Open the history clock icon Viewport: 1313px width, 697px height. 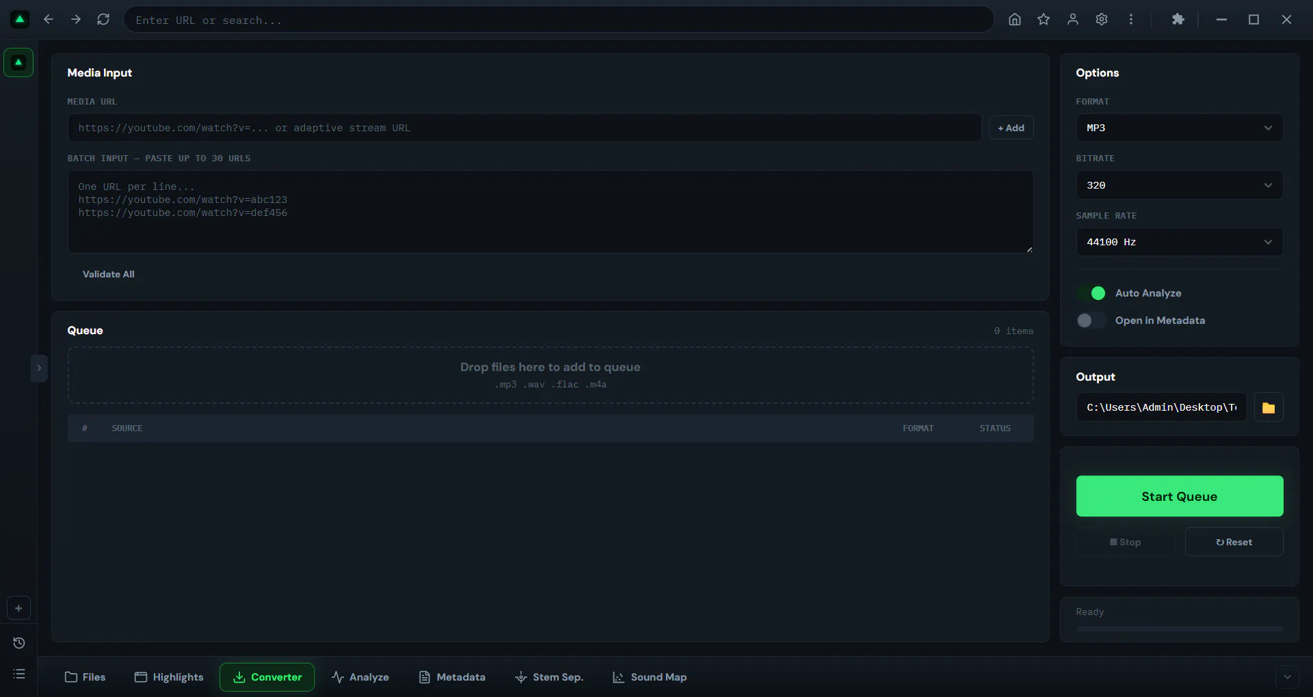pyautogui.click(x=18, y=643)
